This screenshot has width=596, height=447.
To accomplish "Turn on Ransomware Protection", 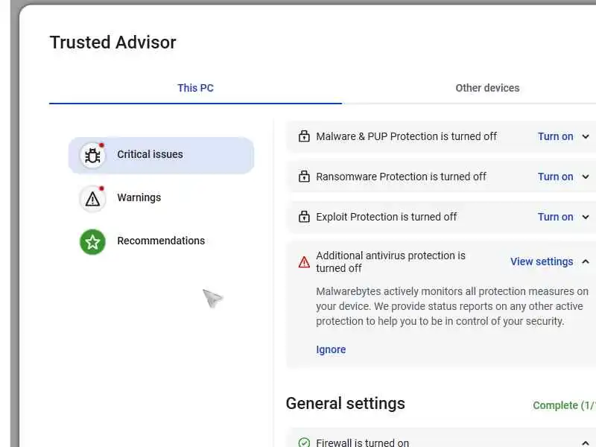I will click(555, 177).
